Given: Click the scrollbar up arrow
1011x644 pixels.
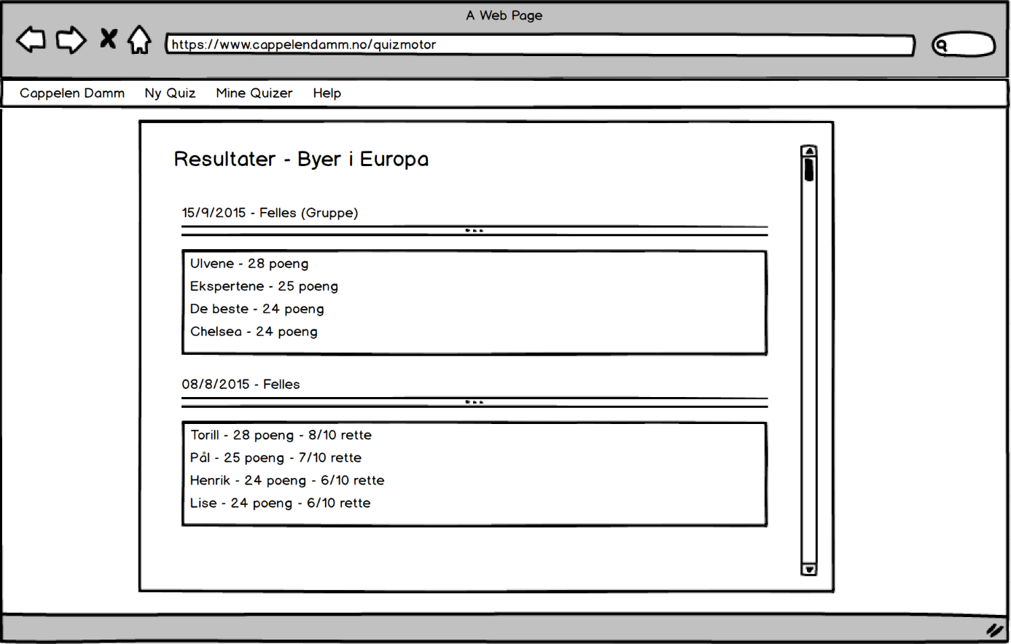Looking at the screenshot, I should (x=809, y=151).
